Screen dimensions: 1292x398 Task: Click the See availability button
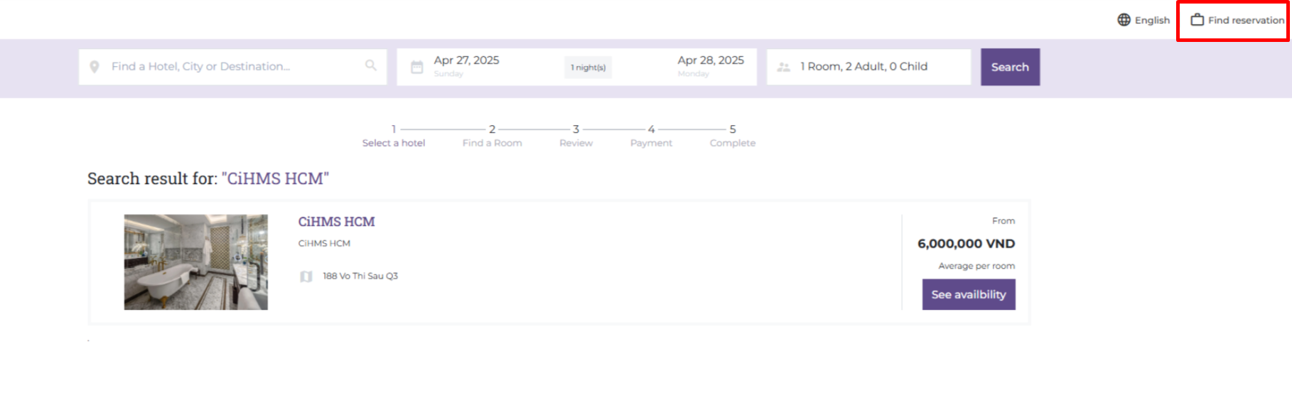point(968,294)
